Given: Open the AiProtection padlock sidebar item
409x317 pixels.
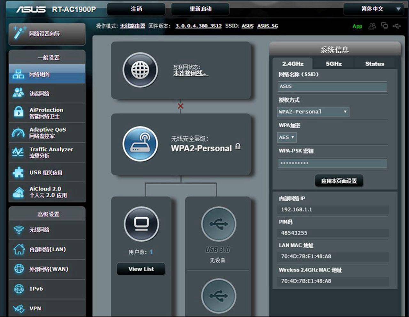Looking at the screenshot, I should coord(47,113).
